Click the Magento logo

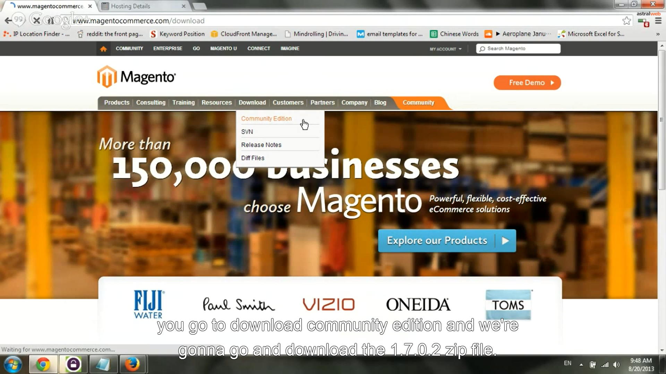pos(136,77)
